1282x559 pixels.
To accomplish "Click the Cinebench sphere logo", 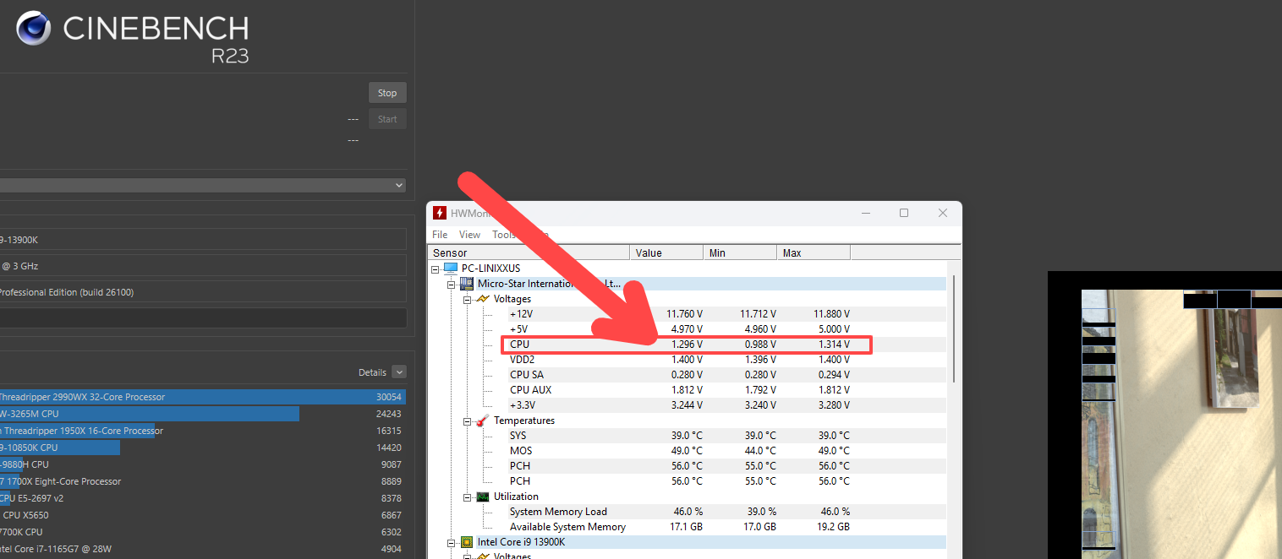I will click(x=33, y=29).
